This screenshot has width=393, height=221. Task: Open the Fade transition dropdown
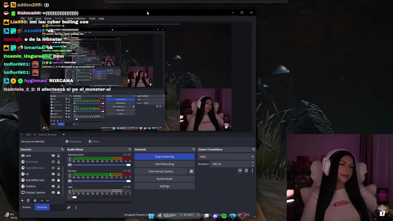[226, 157]
